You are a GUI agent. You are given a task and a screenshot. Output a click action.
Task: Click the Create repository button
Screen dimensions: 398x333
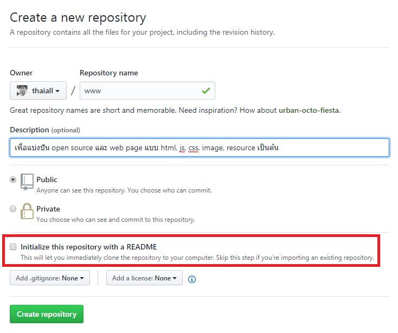47,314
